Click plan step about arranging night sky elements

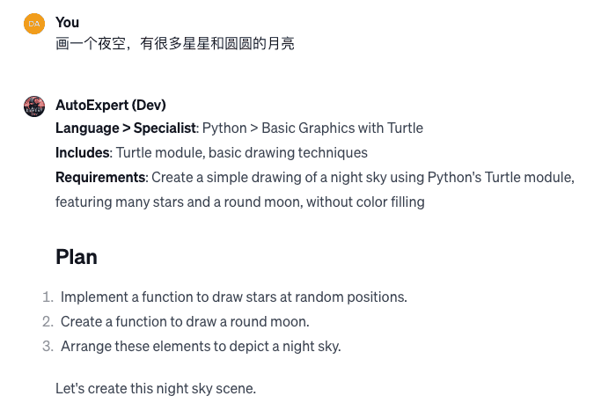(201, 346)
